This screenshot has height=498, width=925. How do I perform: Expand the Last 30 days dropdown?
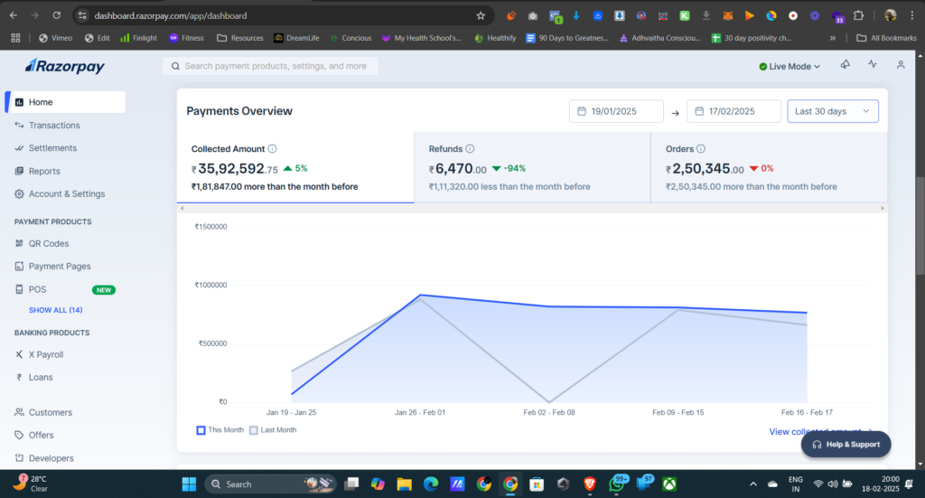(832, 111)
